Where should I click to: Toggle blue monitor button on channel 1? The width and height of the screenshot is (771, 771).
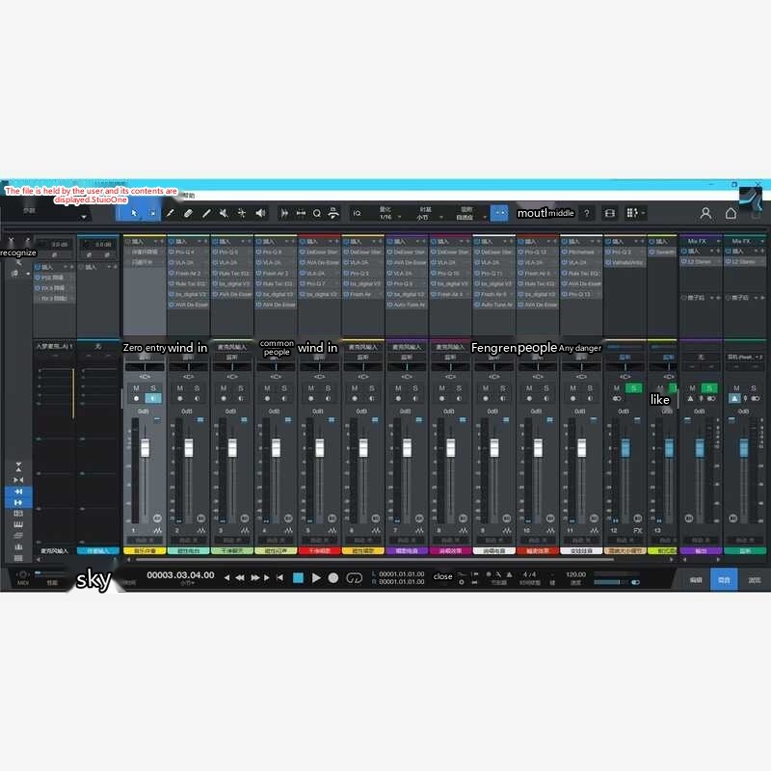click(x=153, y=399)
